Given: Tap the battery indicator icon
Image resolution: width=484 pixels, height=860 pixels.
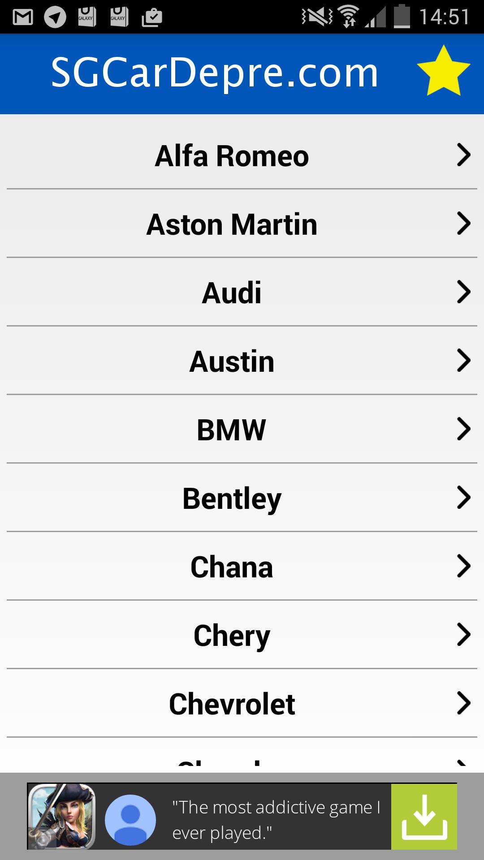Looking at the screenshot, I should (x=402, y=17).
